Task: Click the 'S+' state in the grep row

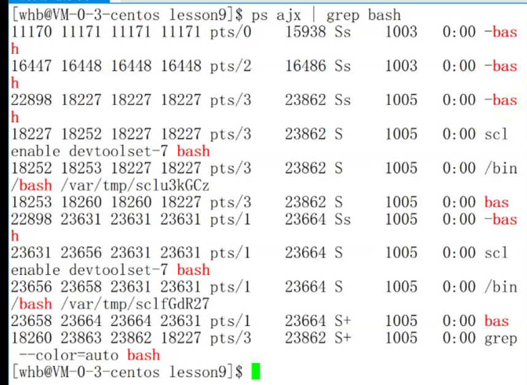Action: [343, 338]
